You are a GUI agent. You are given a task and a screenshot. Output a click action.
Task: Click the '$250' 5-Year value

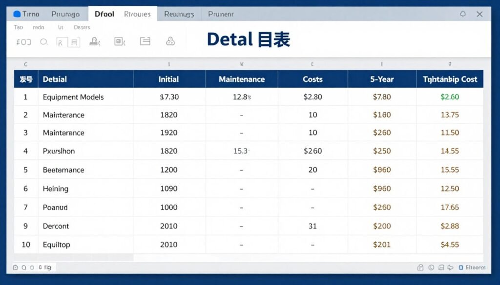(x=382, y=151)
